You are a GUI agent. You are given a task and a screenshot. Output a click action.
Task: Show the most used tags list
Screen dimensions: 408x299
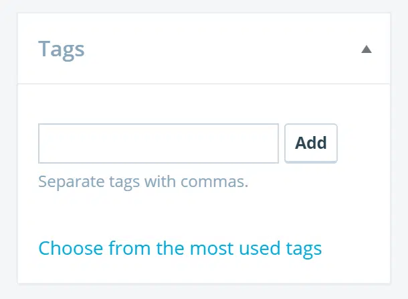(180, 249)
